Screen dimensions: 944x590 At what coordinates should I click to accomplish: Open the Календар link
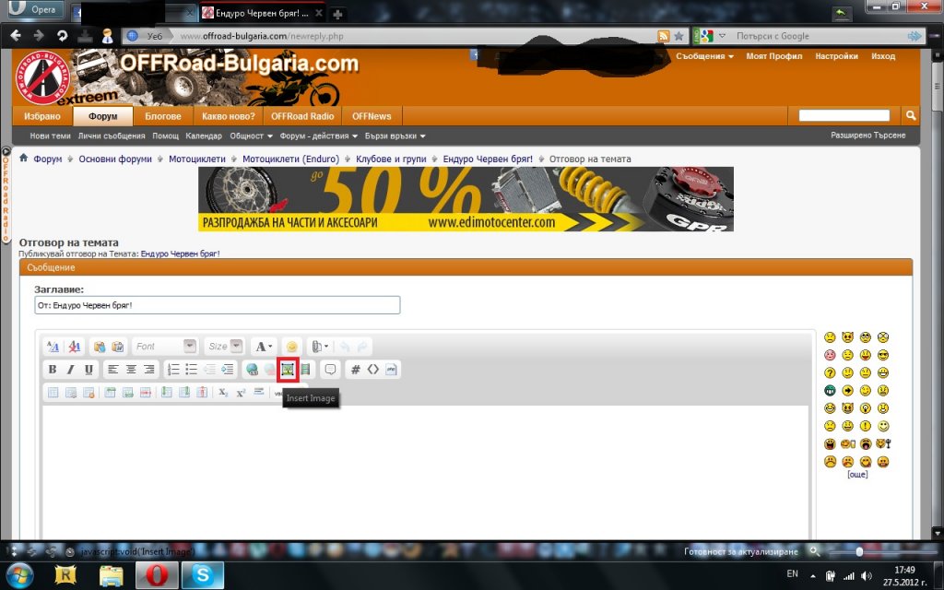coord(204,136)
